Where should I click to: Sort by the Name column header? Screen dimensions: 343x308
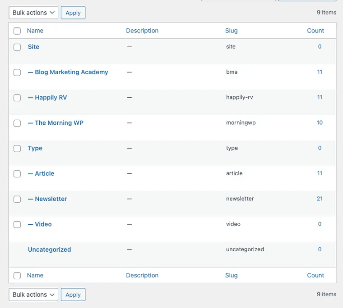tap(35, 31)
